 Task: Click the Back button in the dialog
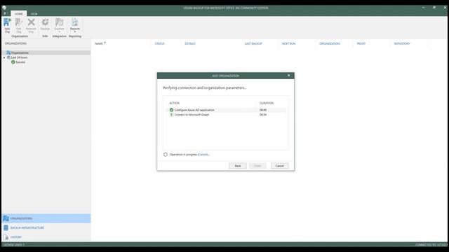coord(238,166)
